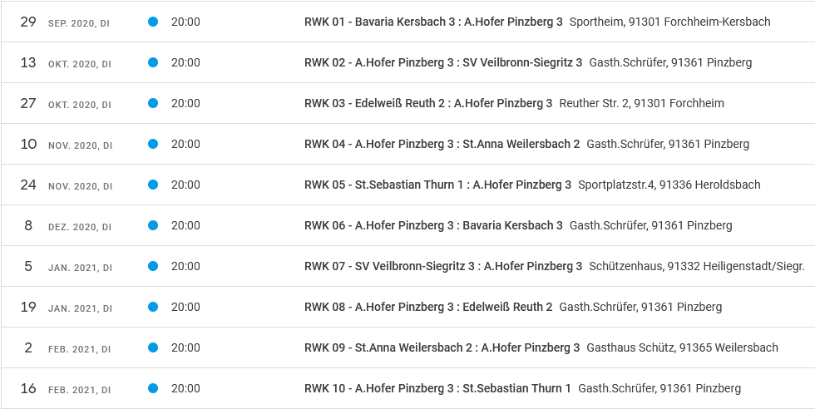Click the blue dot on 8 Dez. 2020 row
The width and height of the screenshot is (815, 409).
click(x=153, y=225)
